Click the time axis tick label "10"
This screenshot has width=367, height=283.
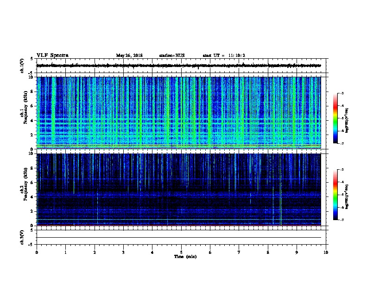(326, 252)
